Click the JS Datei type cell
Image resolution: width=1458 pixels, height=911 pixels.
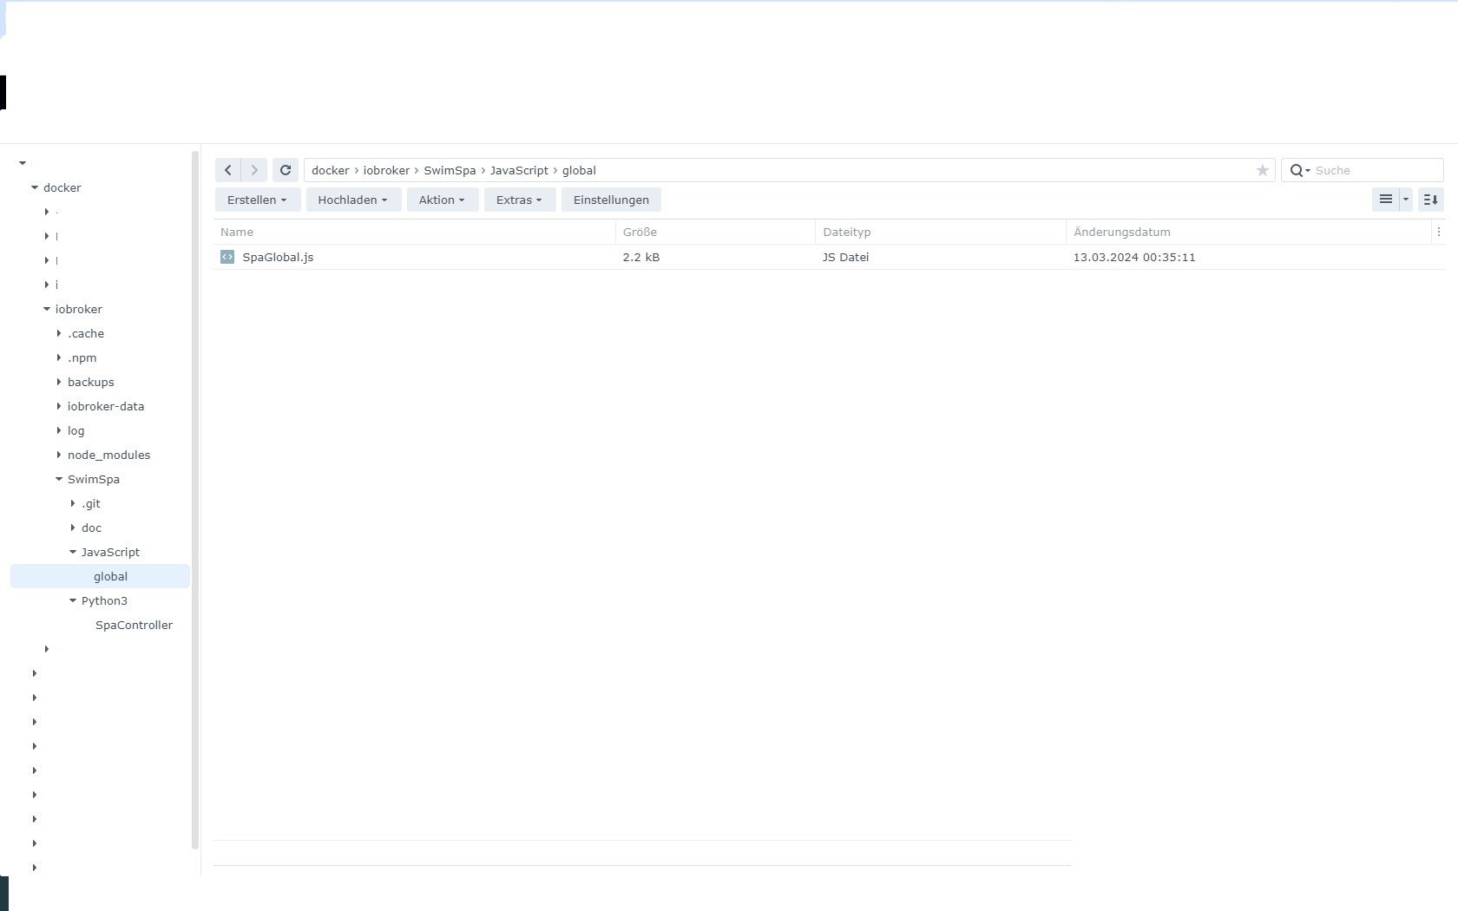click(845, 257)
